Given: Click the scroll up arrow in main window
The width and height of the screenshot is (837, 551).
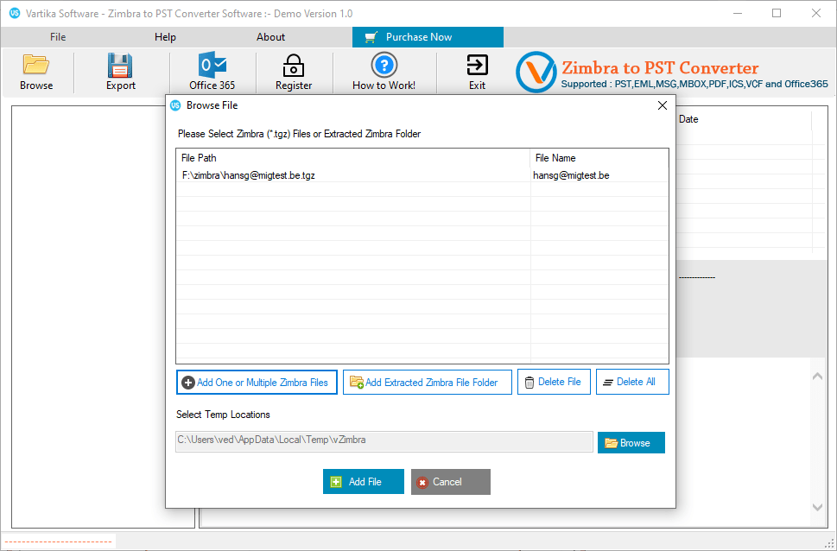Looking at the screenshot, I should 817,377.
